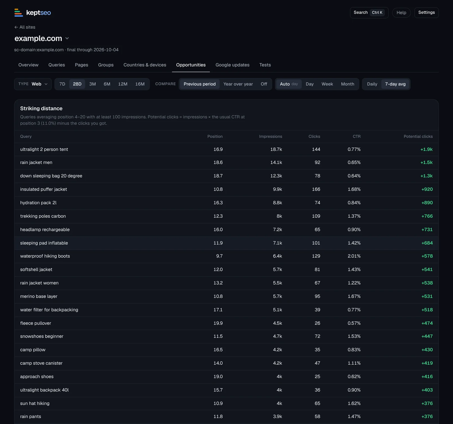Set granularity to Month
Screen dimensions: 453x424
(348, 84)
